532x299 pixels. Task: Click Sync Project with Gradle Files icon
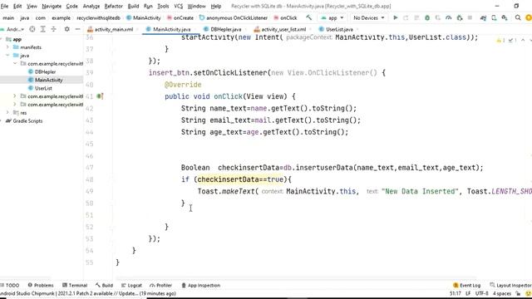click(x=483, y=17)
